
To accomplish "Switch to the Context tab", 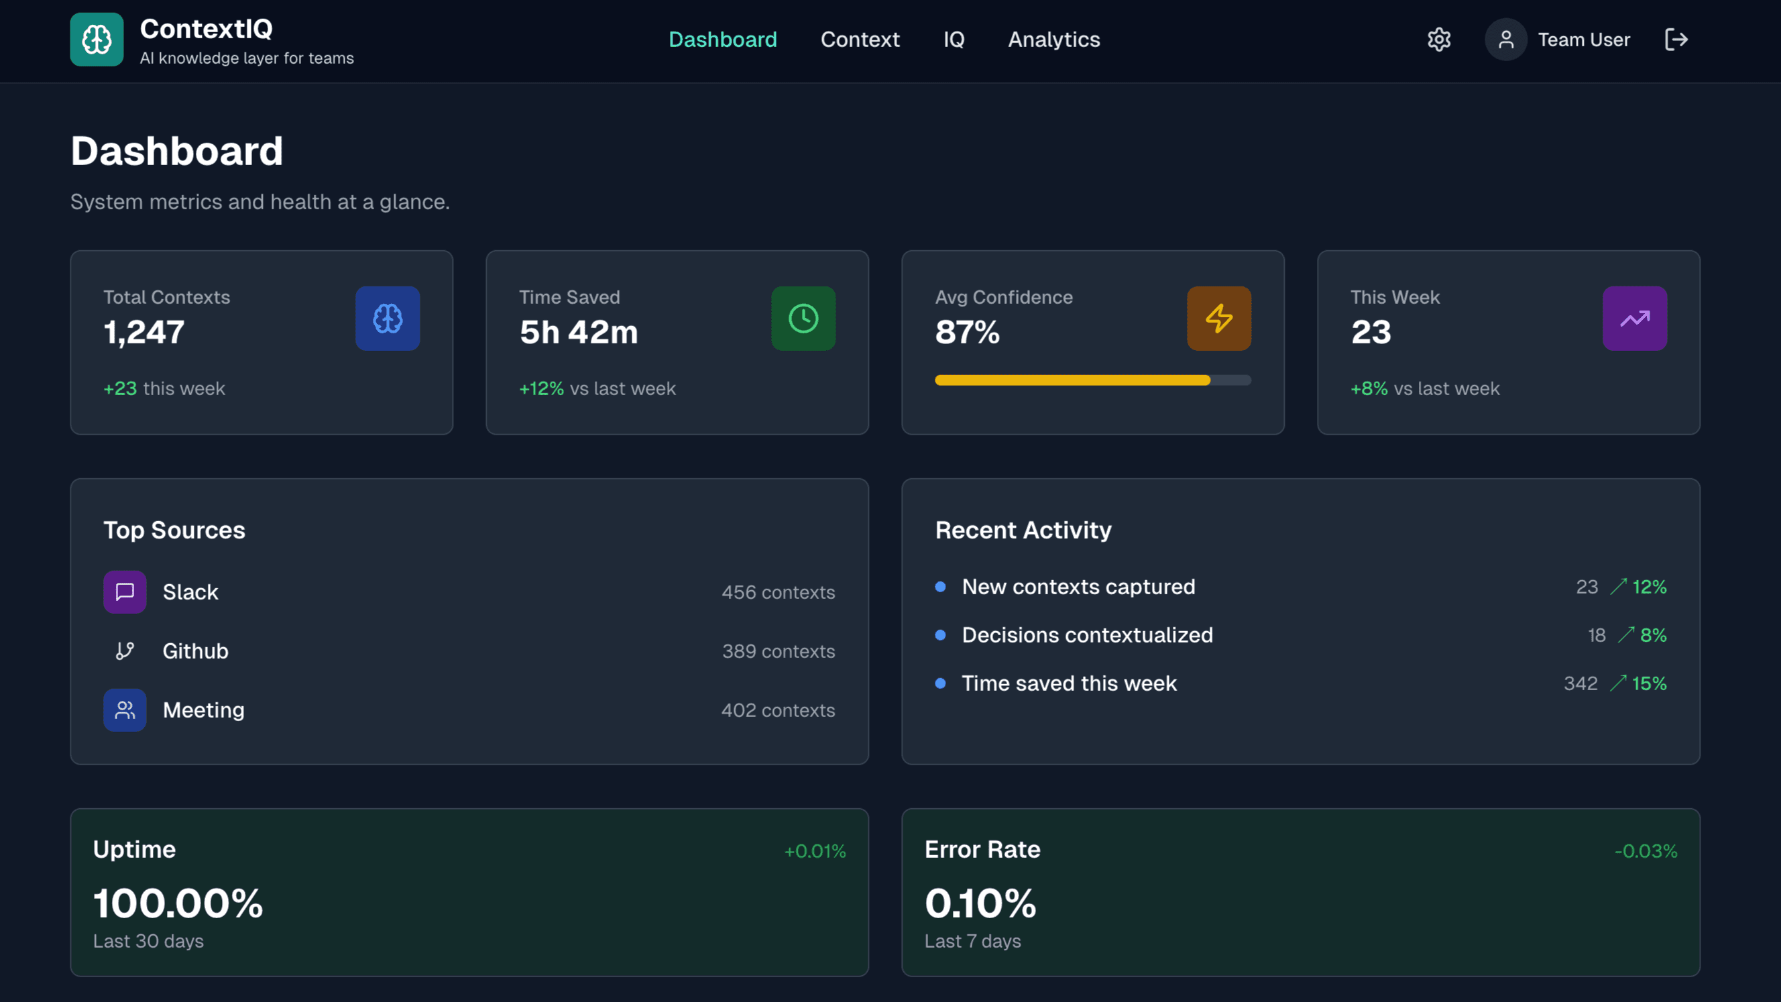I will (x=860, y=40).
